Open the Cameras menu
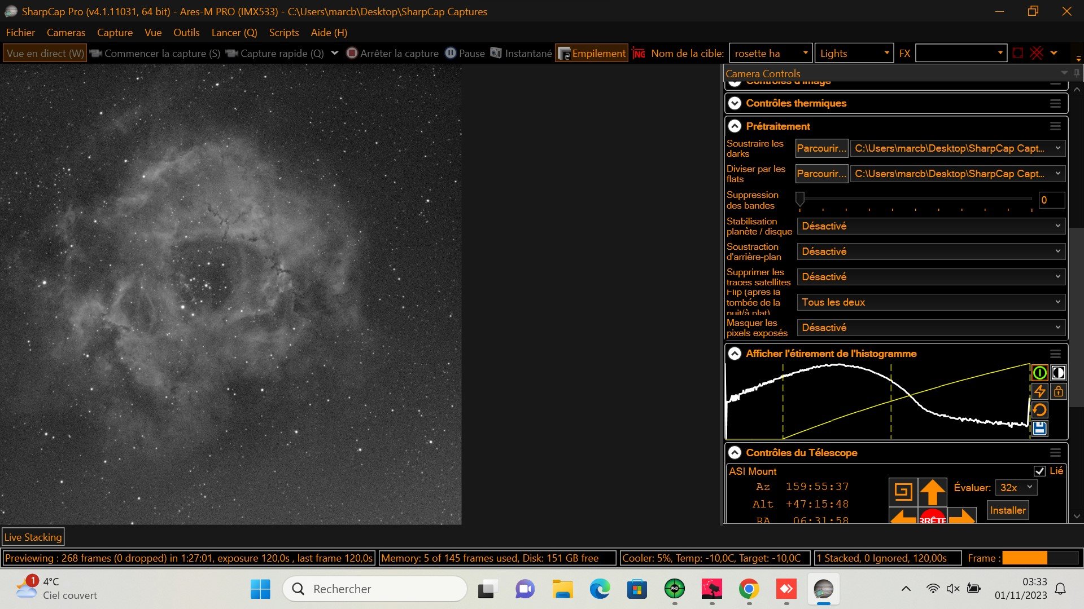The image size is (1084, 609). coord(66,33)
